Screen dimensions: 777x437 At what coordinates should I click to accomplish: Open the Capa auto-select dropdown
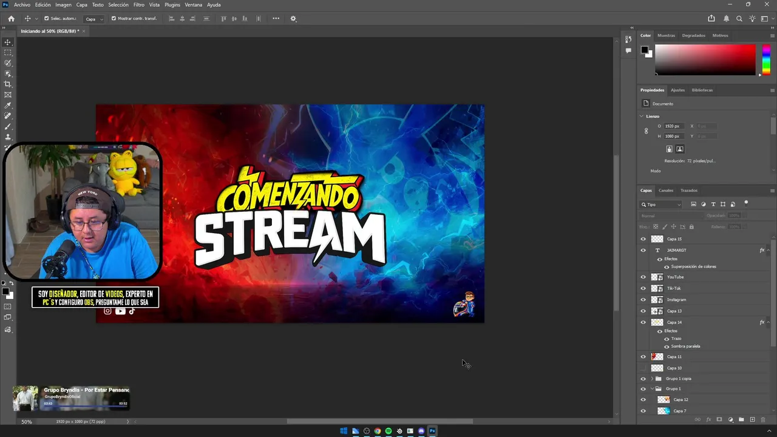pos(93,19)
